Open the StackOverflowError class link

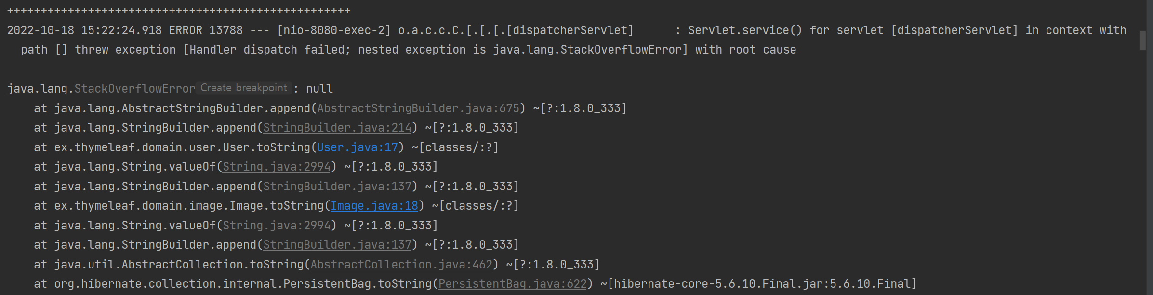pyautogui.click(x=134, y=89)
